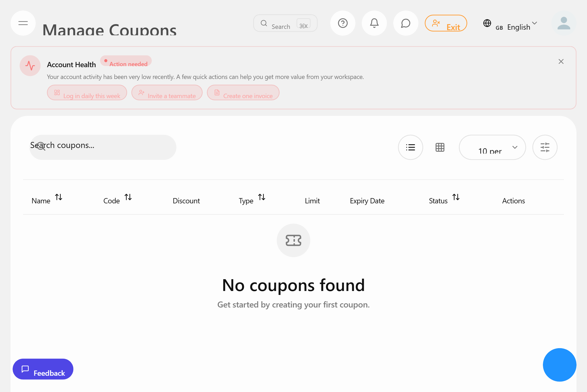Click the user profile avatar

coord(564,23)
